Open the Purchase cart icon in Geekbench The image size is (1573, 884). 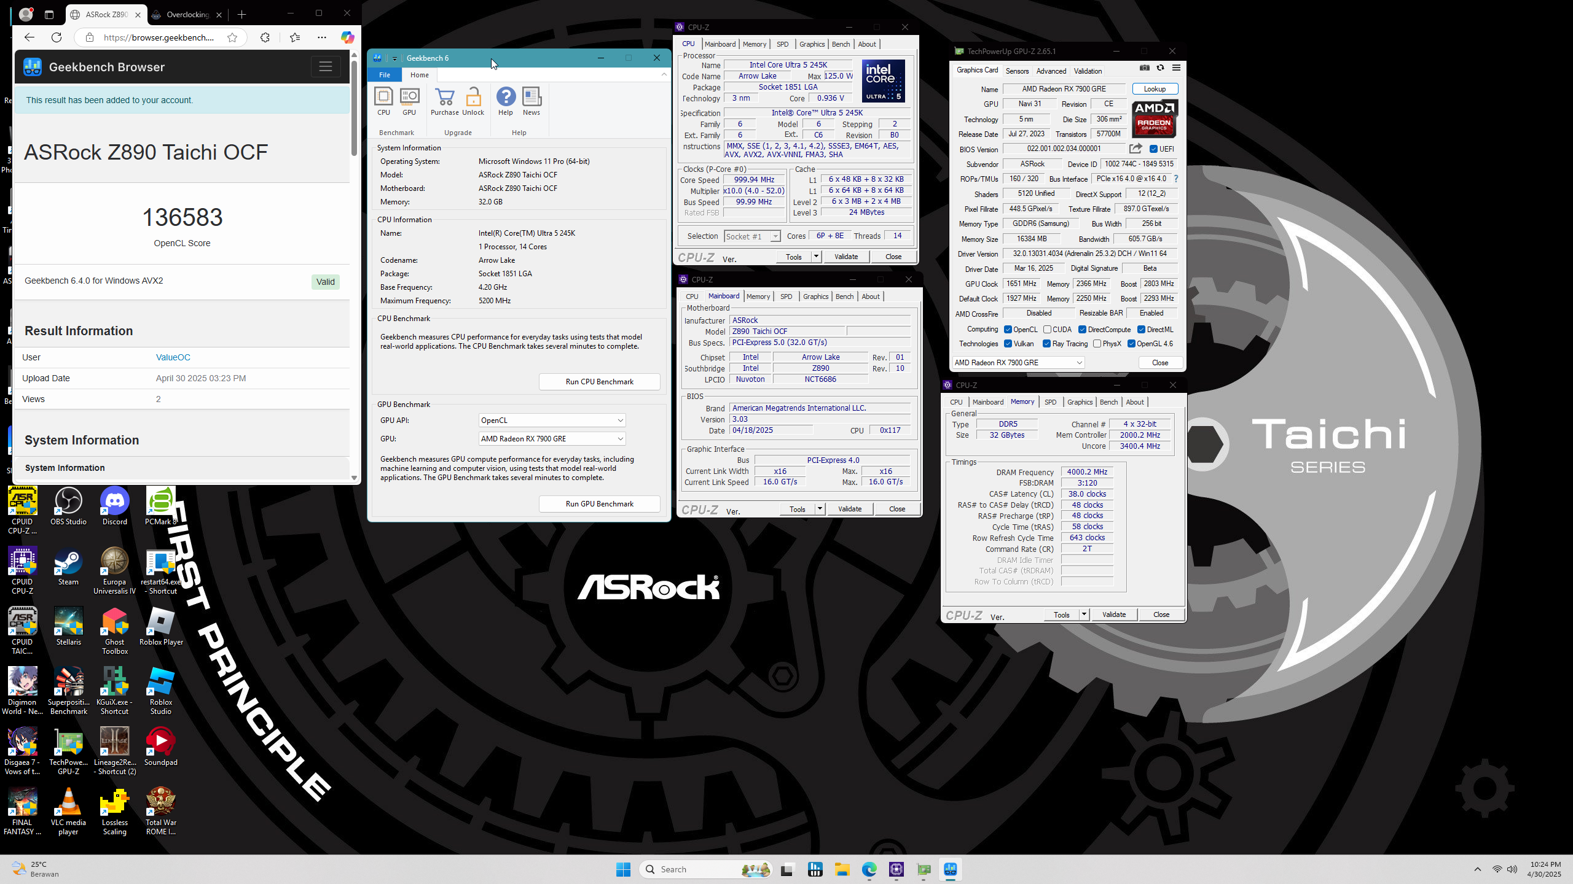(444, 101)
